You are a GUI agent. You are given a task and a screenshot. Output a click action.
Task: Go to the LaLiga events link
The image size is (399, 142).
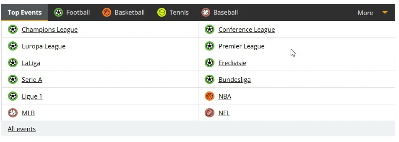[x=31, y=63]
